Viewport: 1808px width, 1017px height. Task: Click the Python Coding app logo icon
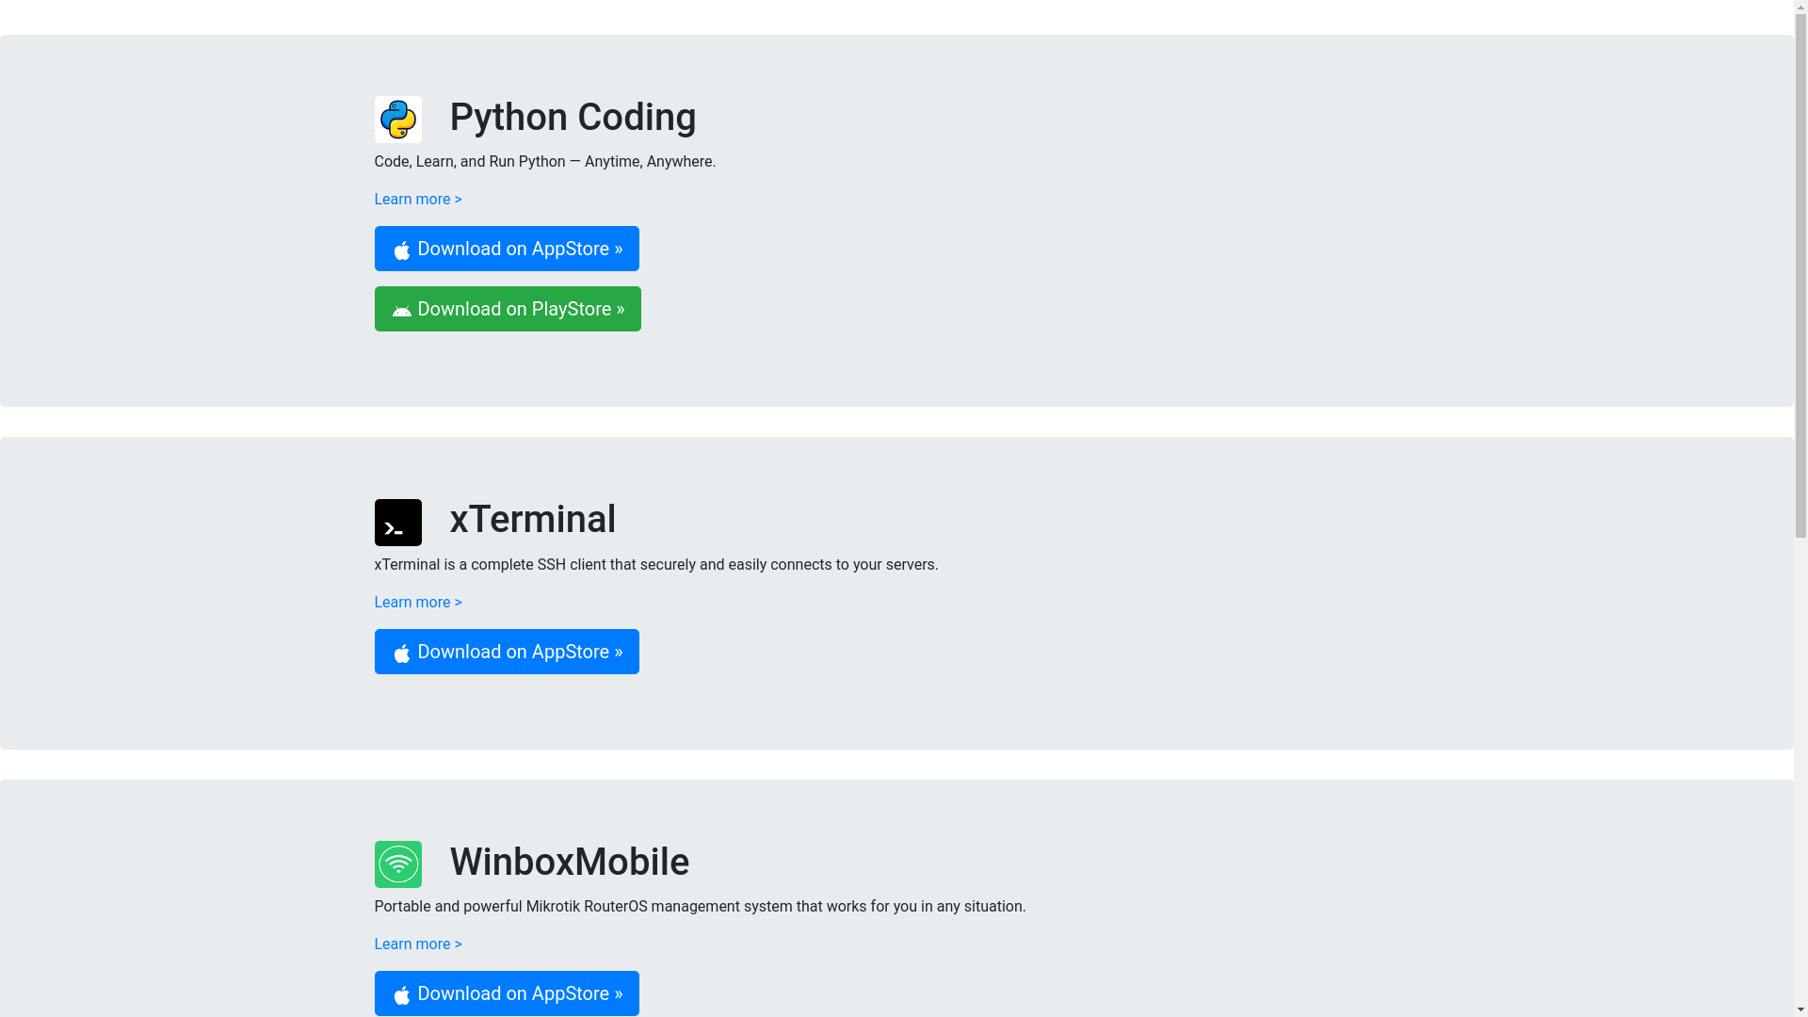tap(397, 120)
